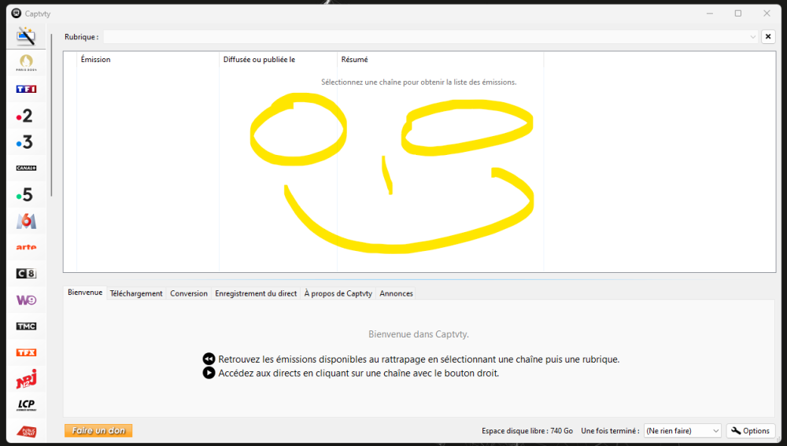Select the Arte channel
This screenshot has height=446, width=787.
pos(26,247)
